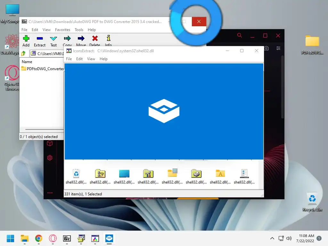Select the Recycle Bin desktop icon
Viewport: 328px width, 246px height.
point(312,202)
